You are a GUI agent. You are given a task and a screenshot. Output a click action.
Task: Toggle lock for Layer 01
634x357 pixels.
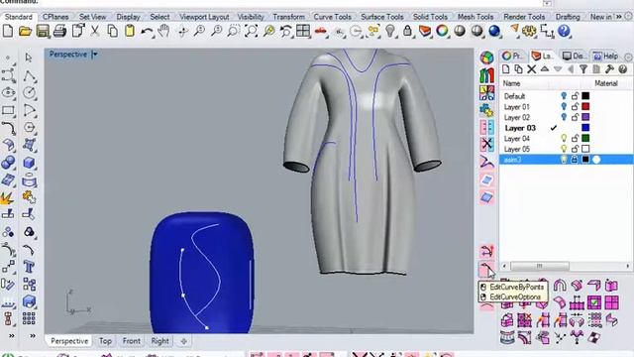pyautogui.click(x=575, y=106)
